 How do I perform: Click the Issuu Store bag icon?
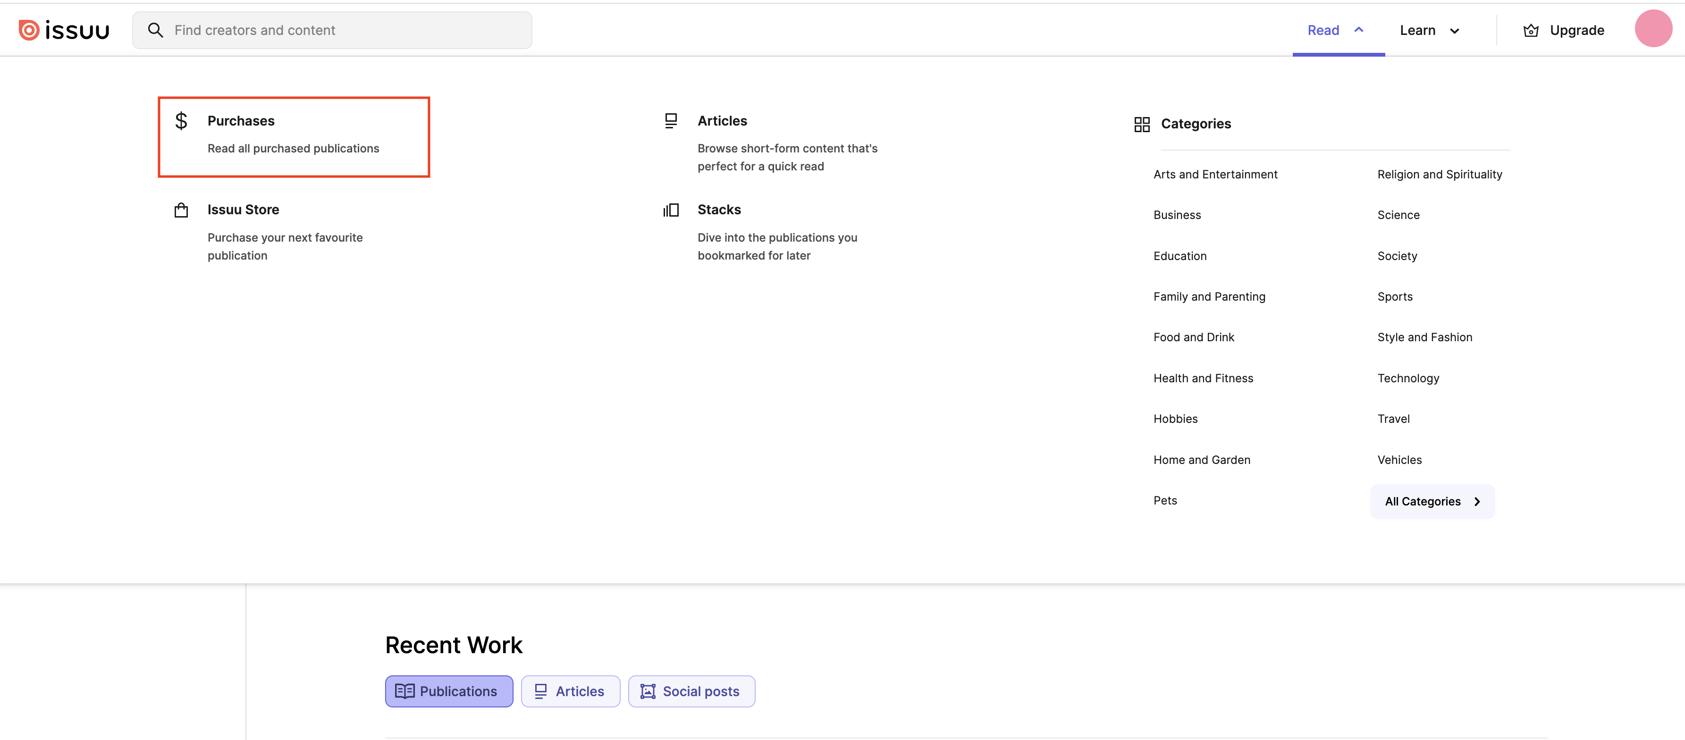tap(181, 210)
